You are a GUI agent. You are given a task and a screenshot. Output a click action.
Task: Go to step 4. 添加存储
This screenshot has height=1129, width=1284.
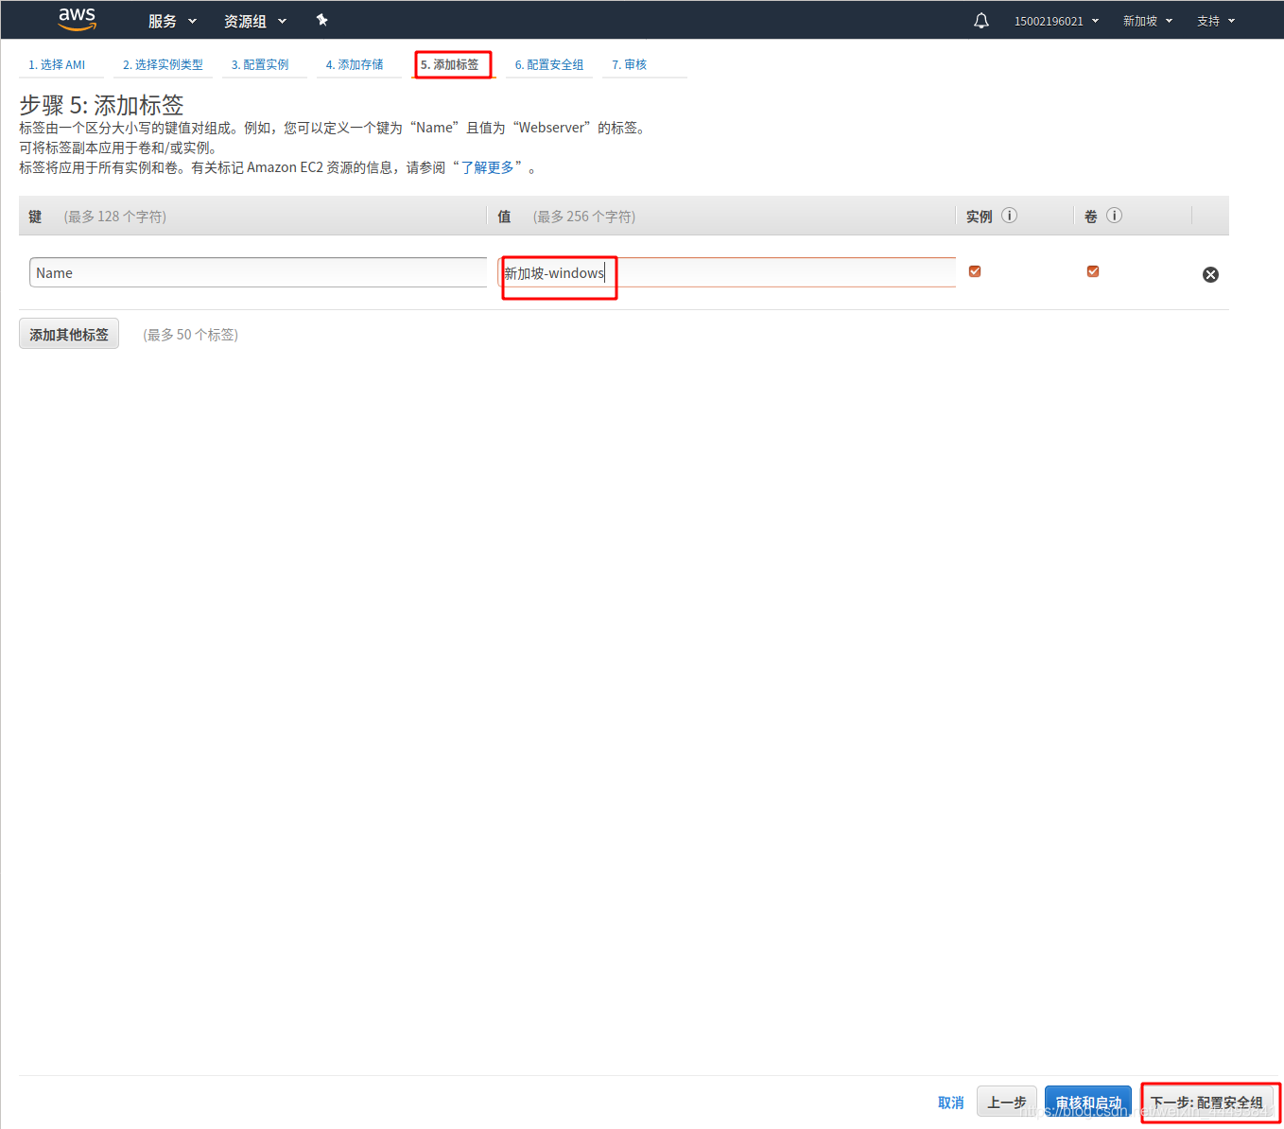point(355,65)
